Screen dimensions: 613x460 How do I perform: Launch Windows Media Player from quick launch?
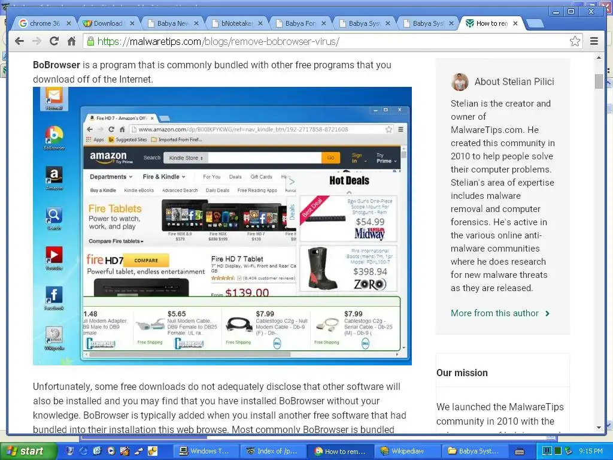point(111,451)
